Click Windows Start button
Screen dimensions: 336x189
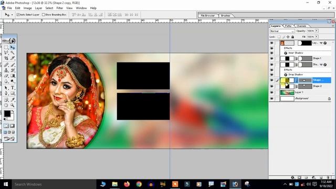tap(6, 184)
